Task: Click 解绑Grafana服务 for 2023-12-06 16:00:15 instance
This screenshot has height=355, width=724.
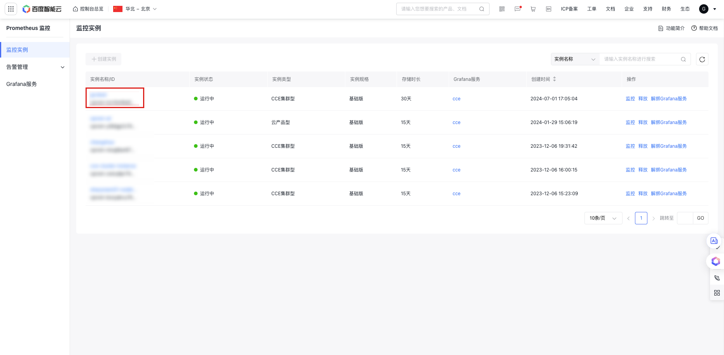Action: (x=669, y=170)
